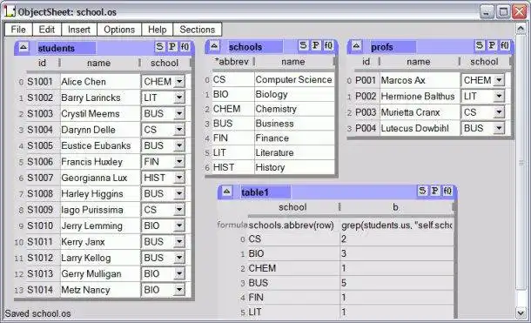
Task: Open school dropdown for Marcos Ax
Action: 499,80
